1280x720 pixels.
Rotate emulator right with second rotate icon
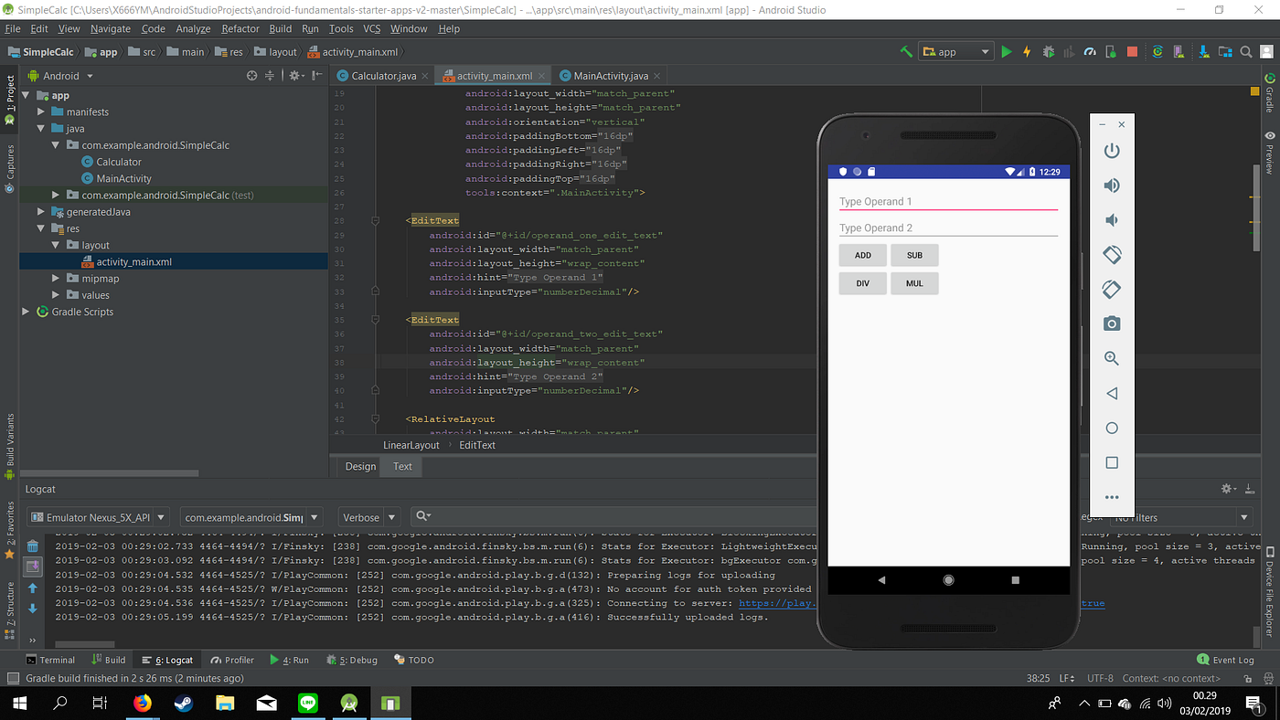point(1112,290)
